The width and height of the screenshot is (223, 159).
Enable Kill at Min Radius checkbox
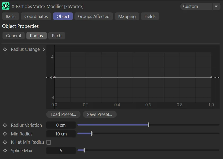click(49, 142)
